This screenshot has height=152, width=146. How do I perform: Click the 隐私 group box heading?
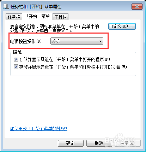point(17,52)
